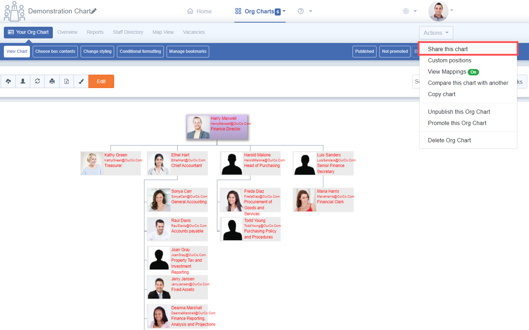
Task: Refresh the chart with circular arrows icon
Action: pyautogui.click(x=37, y=81)
